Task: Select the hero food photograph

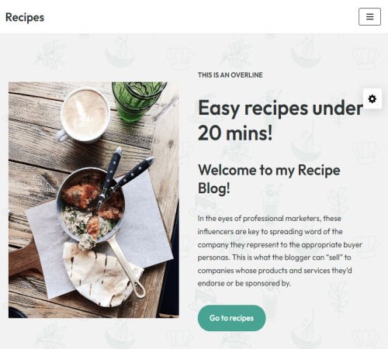Action: [x=94, y=200]
